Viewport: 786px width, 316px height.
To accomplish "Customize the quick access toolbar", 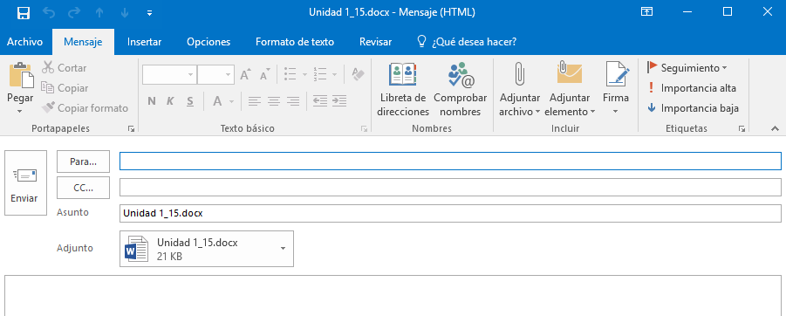I will point(149,14).
